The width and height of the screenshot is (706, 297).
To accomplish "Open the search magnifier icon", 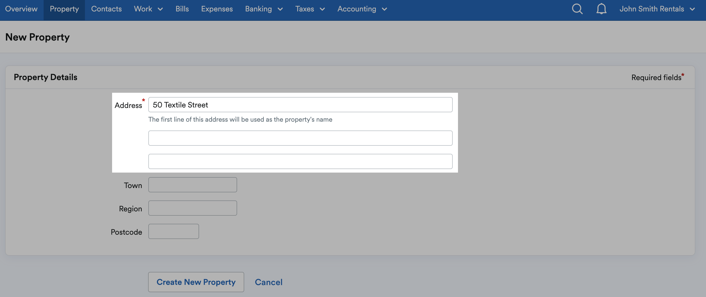I will click(x=577, y=9).
